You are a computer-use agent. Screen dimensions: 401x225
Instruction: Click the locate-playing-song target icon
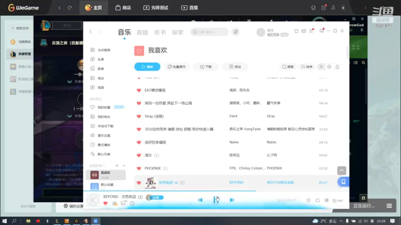329,66
